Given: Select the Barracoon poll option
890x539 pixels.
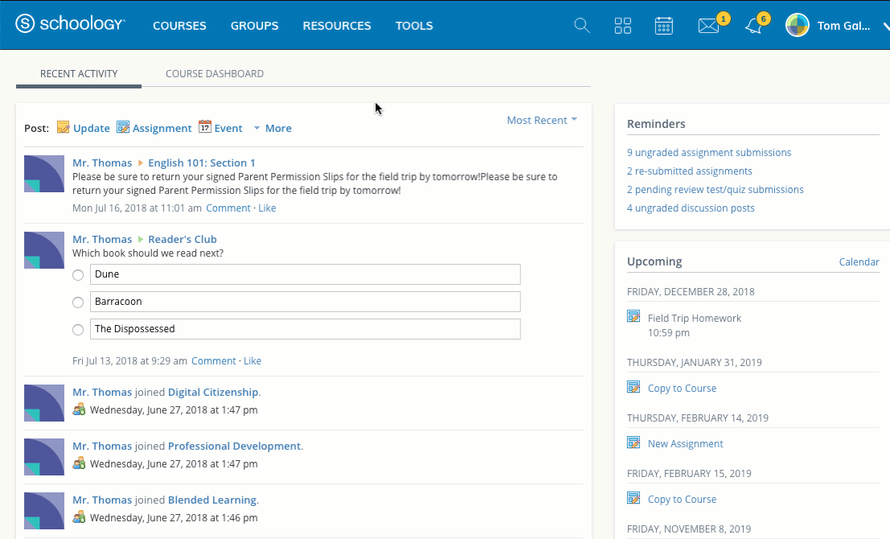Looking at the screenshot, I should (x=78, y=302).
